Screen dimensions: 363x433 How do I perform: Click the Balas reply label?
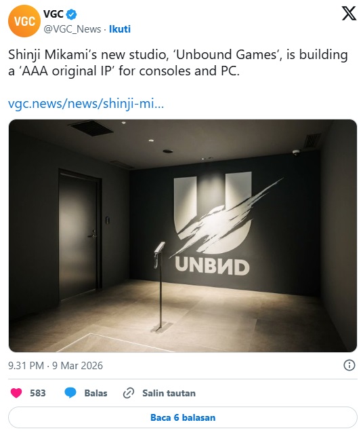pyautogui.click(x=95, y=393)
